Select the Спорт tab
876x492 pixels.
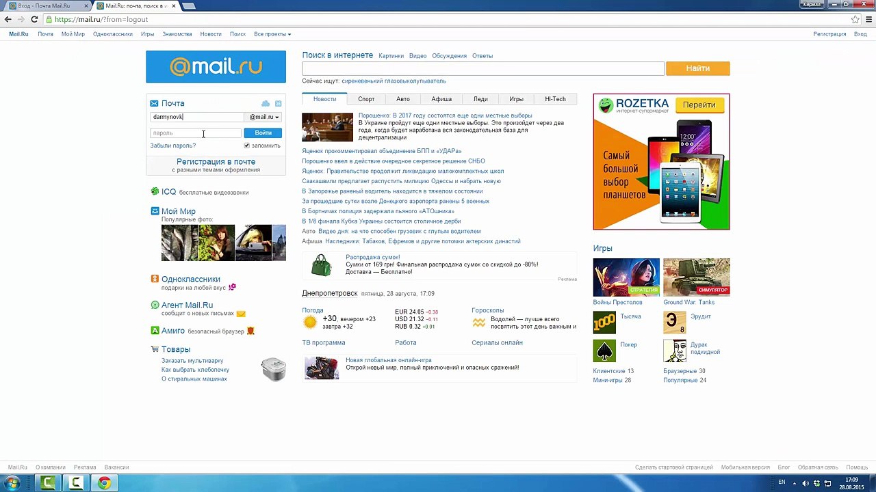pyautogui.click(x=366, y=99)
